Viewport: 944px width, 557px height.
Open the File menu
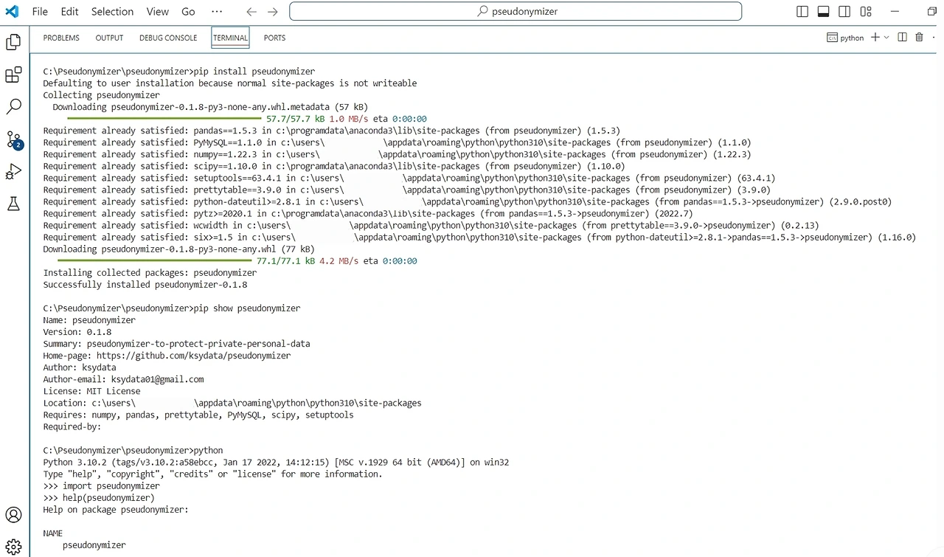40,12
